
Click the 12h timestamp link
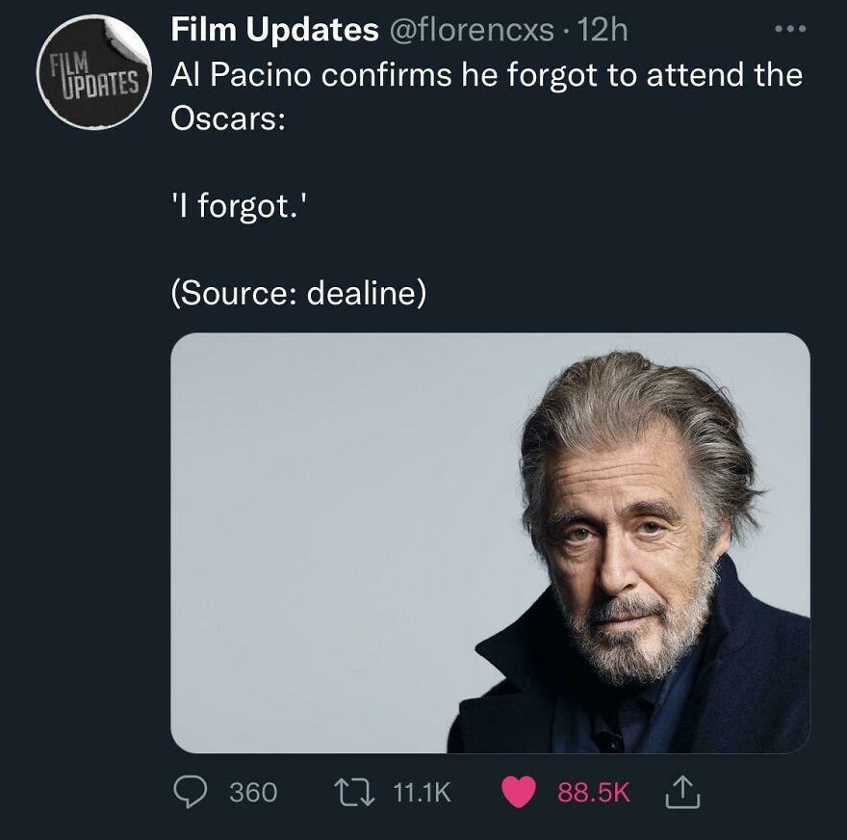pyautogui.click(x=603, y=31)
